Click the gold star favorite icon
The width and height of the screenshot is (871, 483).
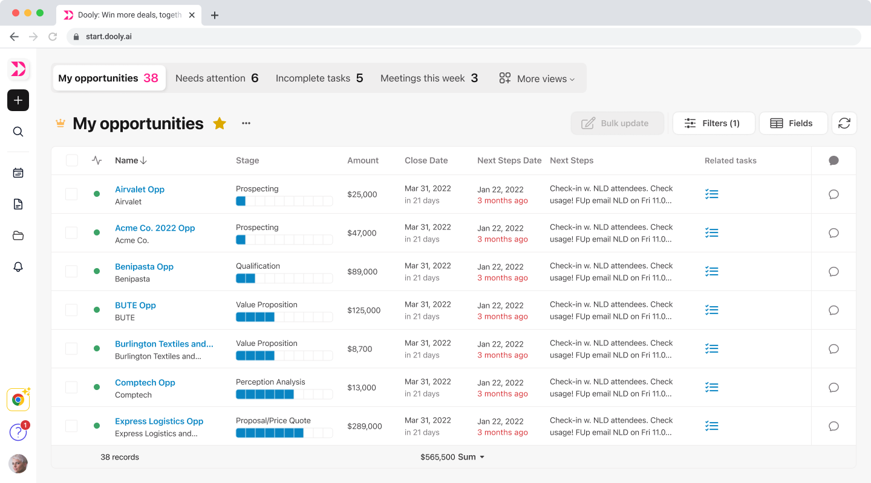[220, 123]
